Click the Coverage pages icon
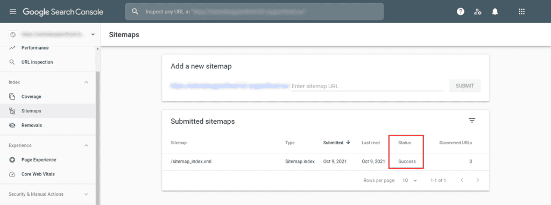Image resolution: width=551 pixels, height=205 pixels. (x=12, y=96)
